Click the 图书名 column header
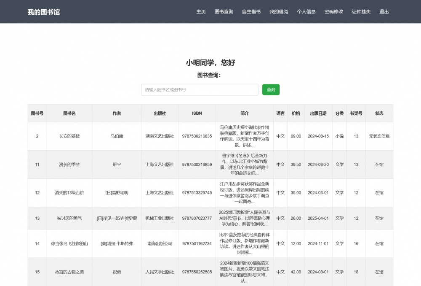The width and height of the screenshot is (421, 286). point(69,113)
